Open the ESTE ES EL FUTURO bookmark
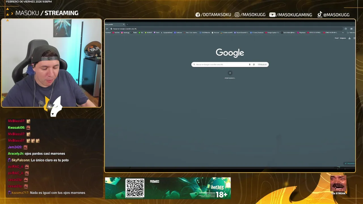This screenshot has width=363, height=204. click(x=314, y=33)
